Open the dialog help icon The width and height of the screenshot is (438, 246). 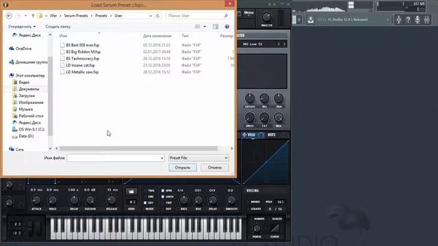pyautogui.click(x=227, y=27)
